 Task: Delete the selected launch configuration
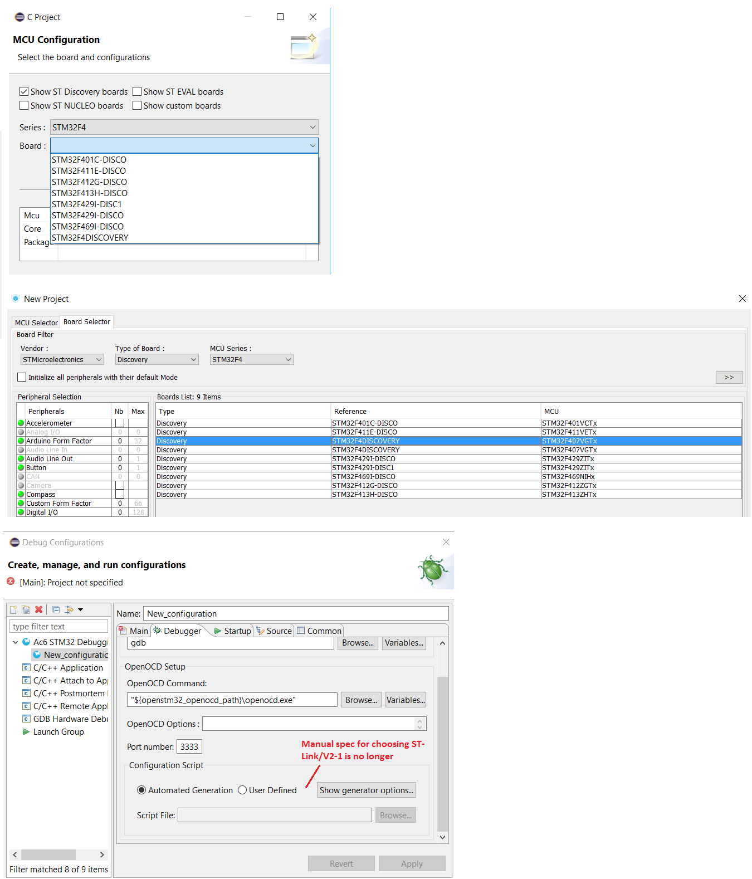39,609
